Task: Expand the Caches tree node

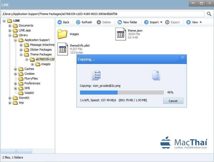Action: tap(15, 69)
